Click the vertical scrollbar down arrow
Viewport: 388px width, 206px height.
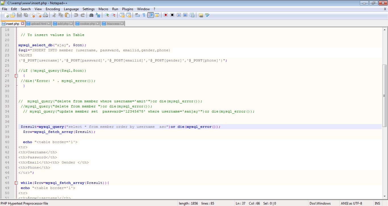pos(385,197)
